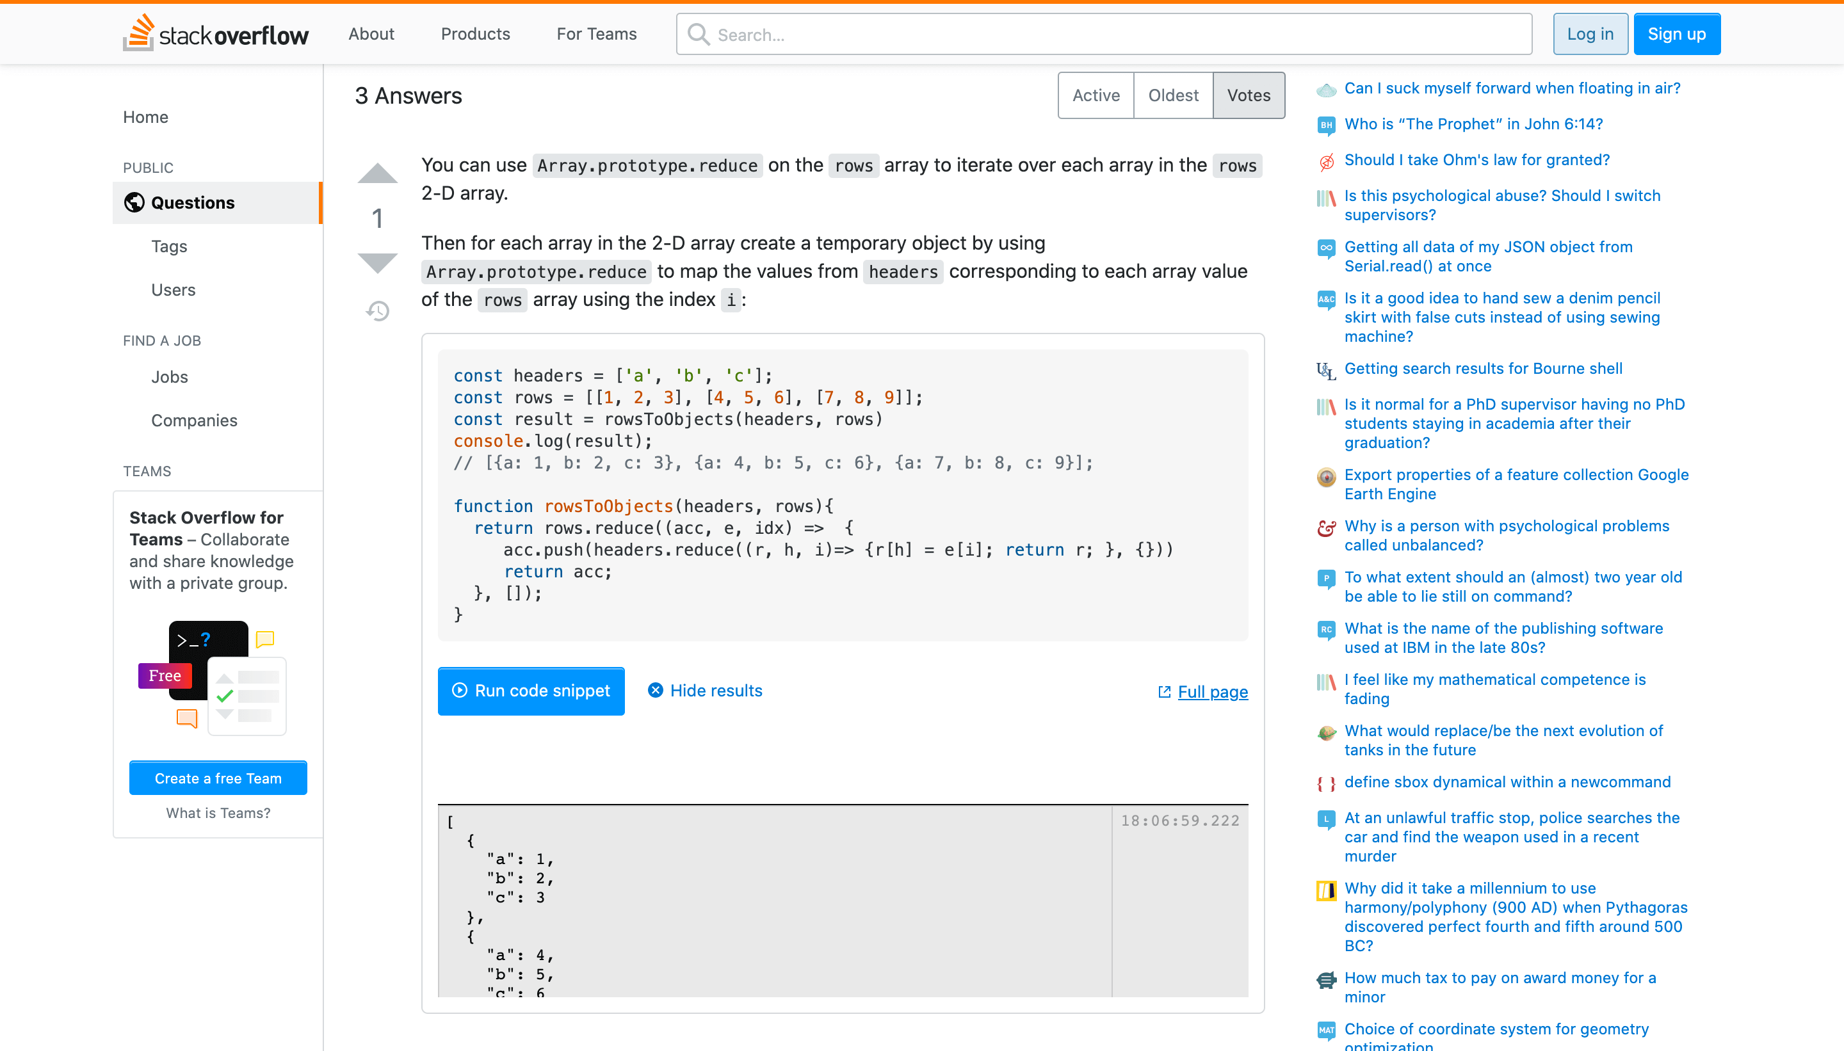Sort answers by Oldest
The height and width of the screenshot is (1051, 1844).
(x=1172, y=95)
